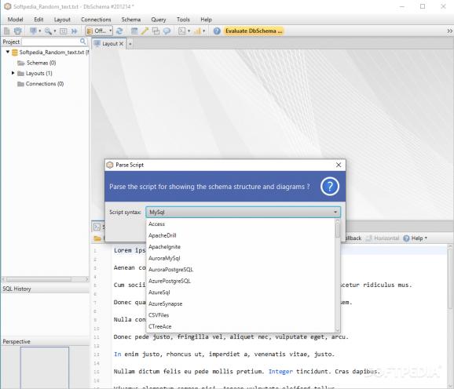Choose Access from syntax list
The width and height of the screenshot is (454, 389).
click(x=240, y=224)
